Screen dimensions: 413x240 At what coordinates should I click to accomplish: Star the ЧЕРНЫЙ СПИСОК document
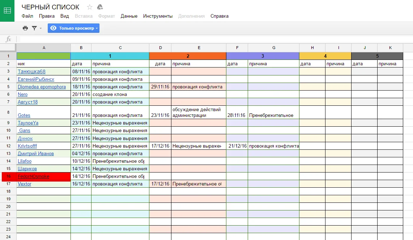[90, 7]
